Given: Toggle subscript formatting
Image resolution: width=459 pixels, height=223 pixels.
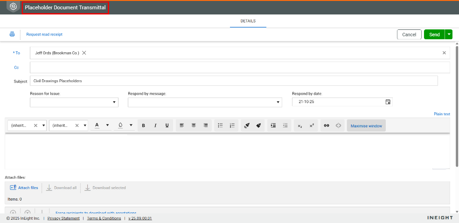Looking at the screenshot, I should pos(300,125).
